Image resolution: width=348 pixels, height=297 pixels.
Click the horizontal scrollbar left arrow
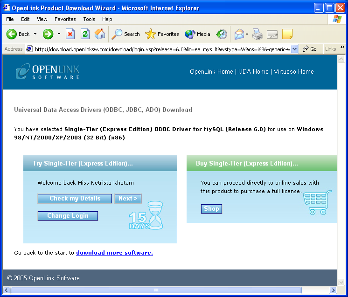7,290
